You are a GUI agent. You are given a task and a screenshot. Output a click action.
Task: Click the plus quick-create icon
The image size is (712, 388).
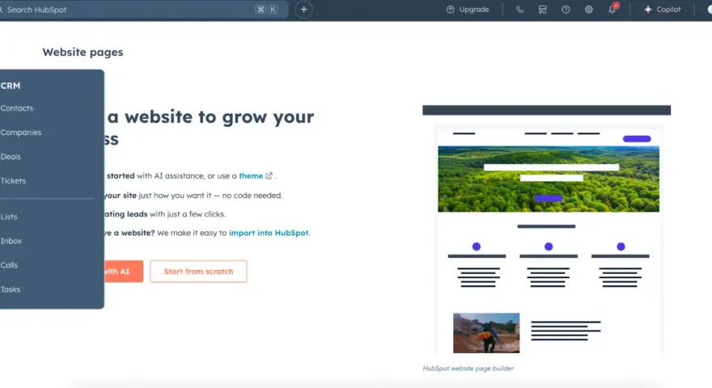(303, 10)
